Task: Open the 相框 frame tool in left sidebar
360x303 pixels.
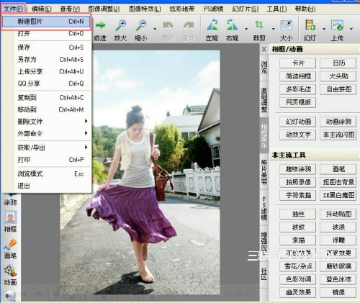Action: [x=10, y=222]
